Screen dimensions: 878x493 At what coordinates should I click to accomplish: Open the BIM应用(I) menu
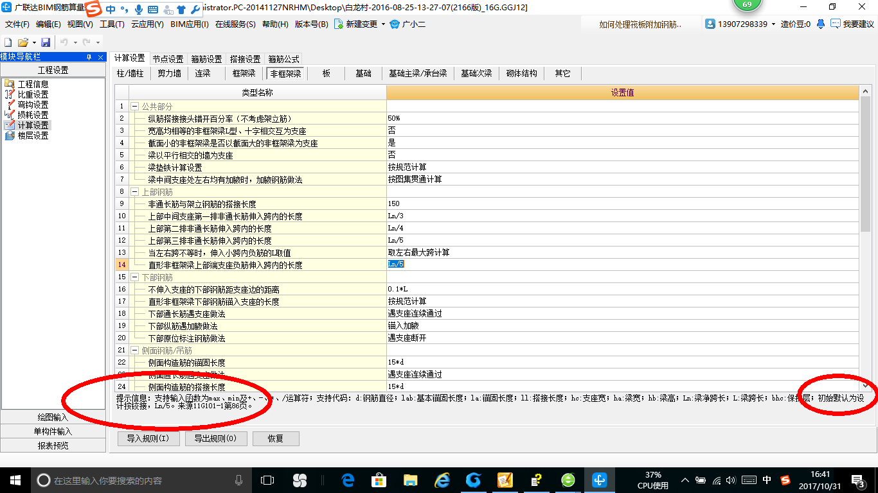(x=190, y=24)
